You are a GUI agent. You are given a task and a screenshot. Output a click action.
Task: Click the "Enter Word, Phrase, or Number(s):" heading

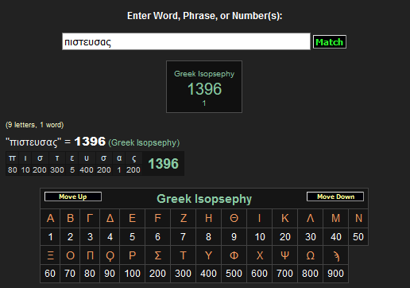coord(205,16)
